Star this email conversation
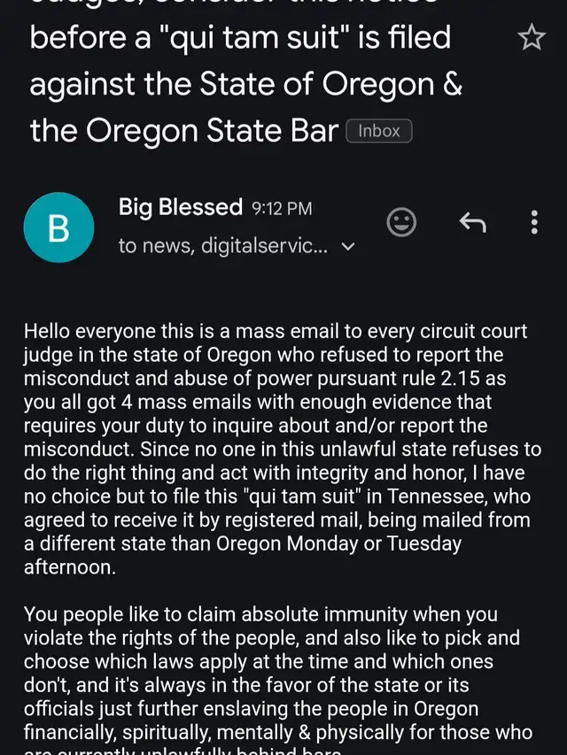This screenshot has width=567, height=755. click(x=532, y=37)
